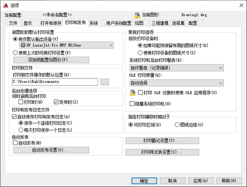Click 打印戳记设置(T) button
The image size is (247, 187).
[x=162, y=141]
